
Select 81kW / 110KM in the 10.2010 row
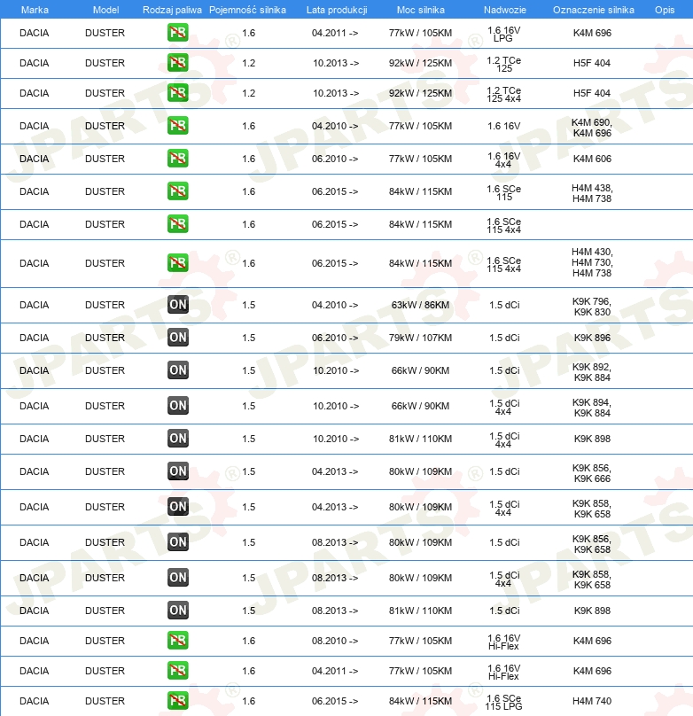point(420,439)
